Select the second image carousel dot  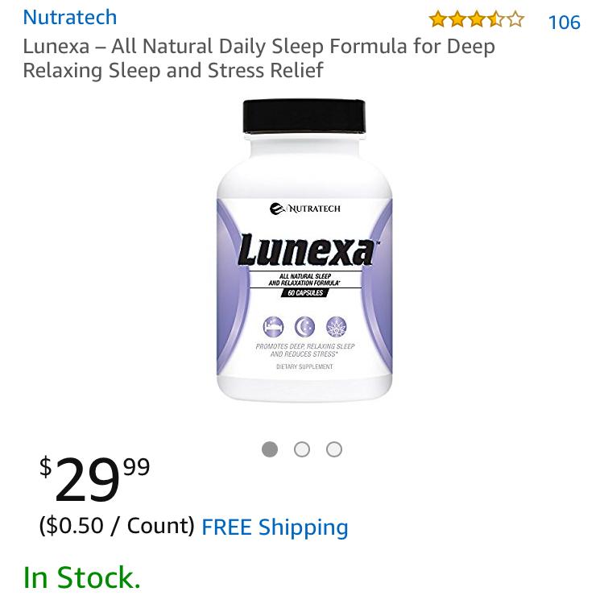(x=302, y=449)
